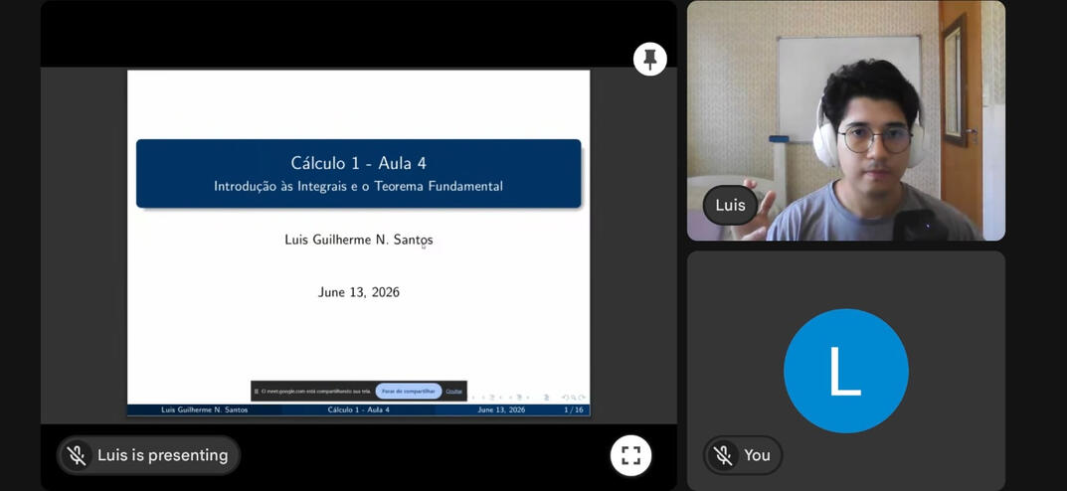Viewport: 1067px width, 491px height.
Task: Click the author name in the slide body
Action: [x=359, y=240]
